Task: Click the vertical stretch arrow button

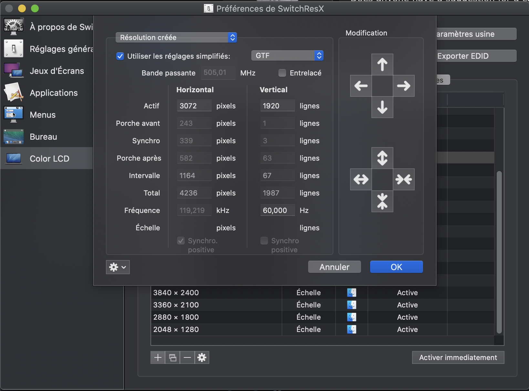Action: [382, 158]
